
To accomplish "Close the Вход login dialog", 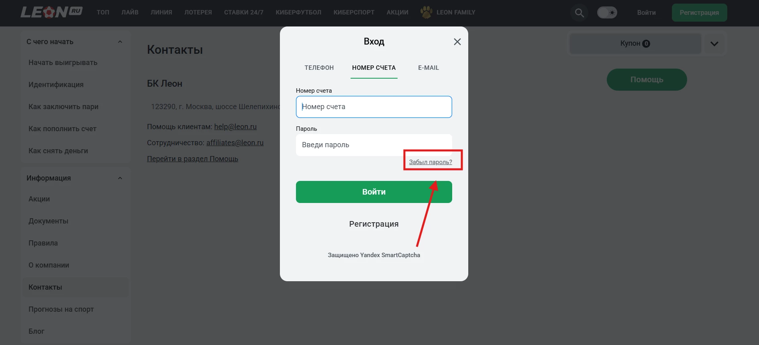I will [457, 42].
